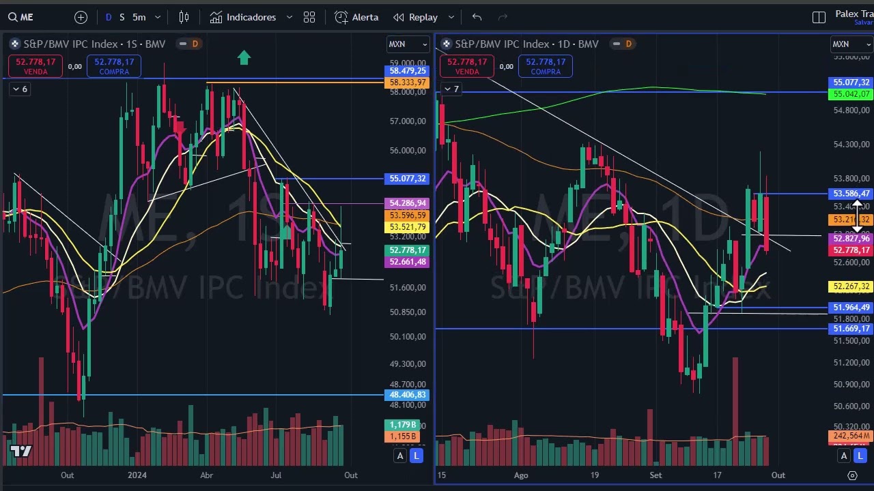Toggle log scale L on daily chart

[860, 456]
